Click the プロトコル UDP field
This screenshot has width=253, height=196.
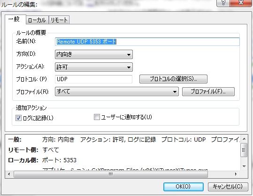click(x=93, y=79)
